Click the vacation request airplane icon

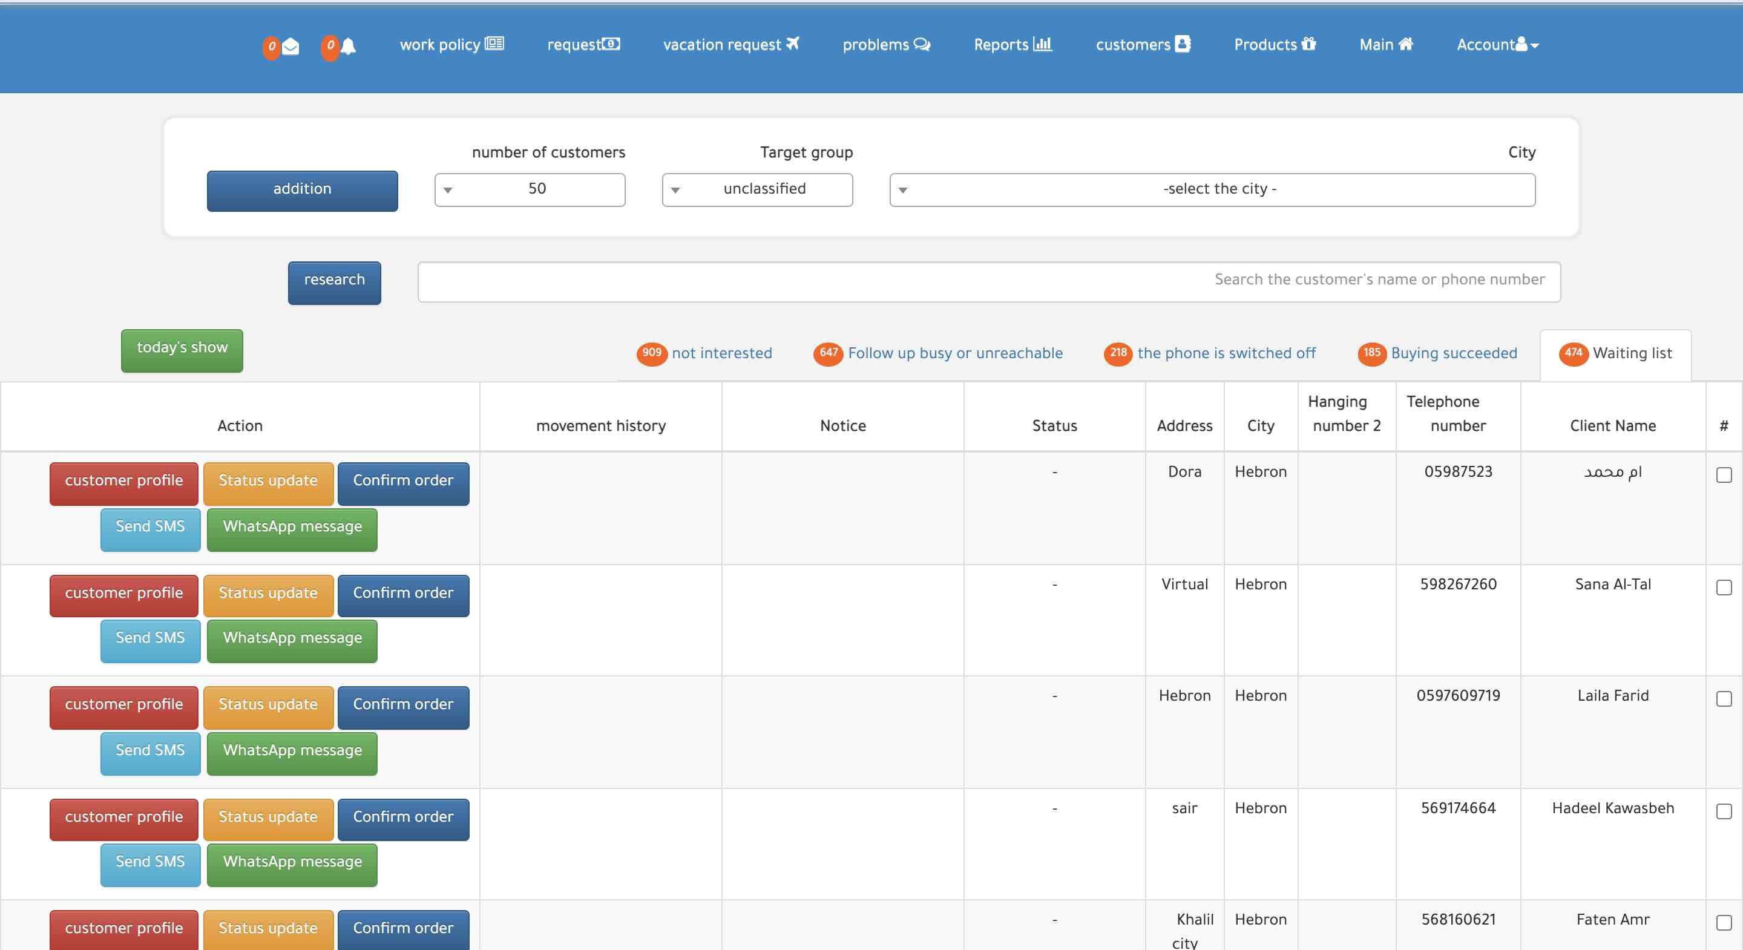point(792,44)
